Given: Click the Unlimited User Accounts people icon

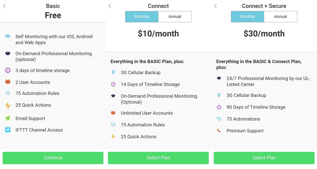Looking at the screenshot, I should point(113,113).
